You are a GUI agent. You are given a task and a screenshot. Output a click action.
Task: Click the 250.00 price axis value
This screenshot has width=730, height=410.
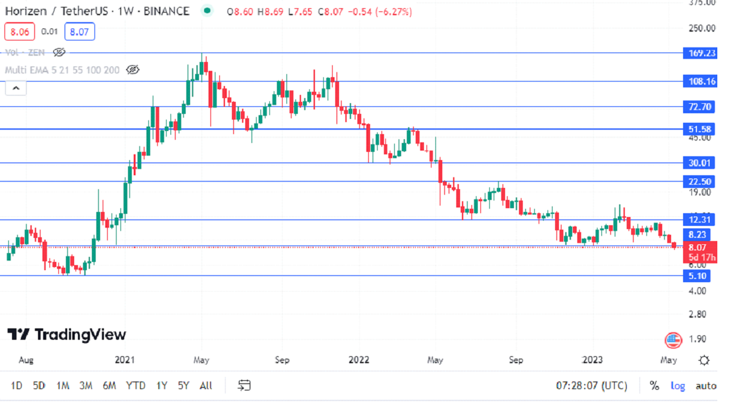coord(702,28)
